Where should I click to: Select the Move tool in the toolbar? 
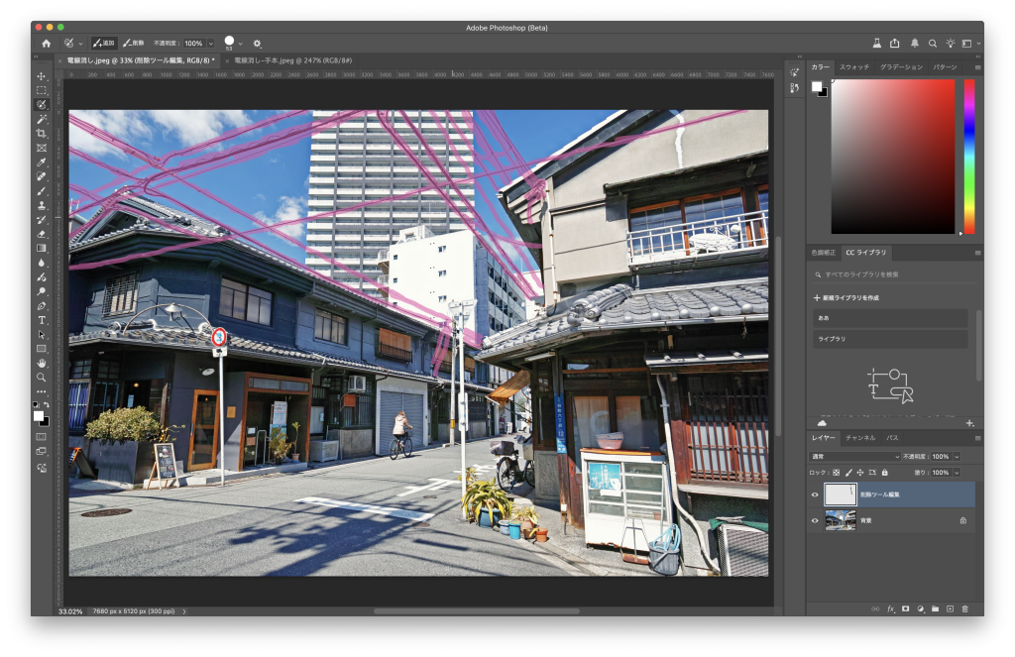point(42,76)
